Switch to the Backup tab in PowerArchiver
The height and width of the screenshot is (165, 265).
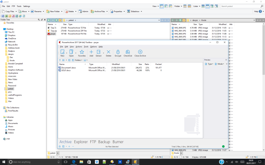(104, 142)
